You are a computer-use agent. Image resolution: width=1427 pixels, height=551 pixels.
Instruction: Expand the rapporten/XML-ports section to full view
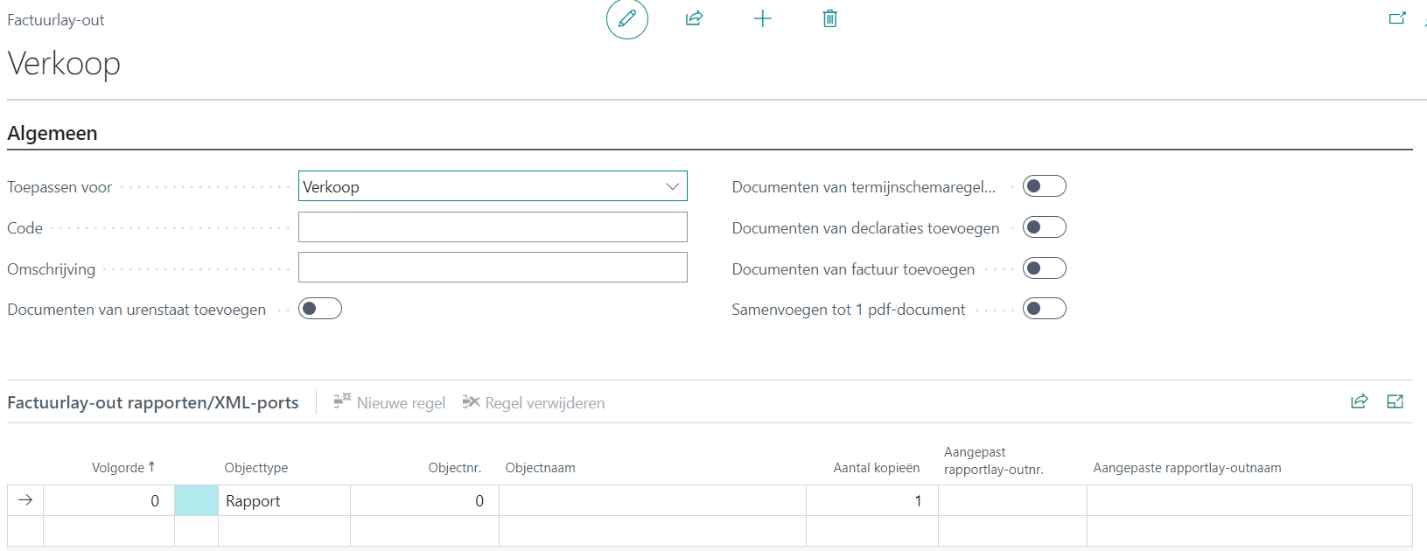click(1395, 401)
